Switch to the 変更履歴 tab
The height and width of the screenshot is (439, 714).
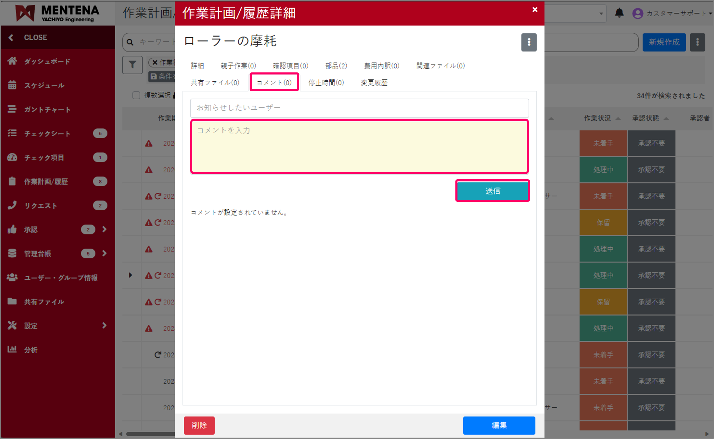pos(374,82)
